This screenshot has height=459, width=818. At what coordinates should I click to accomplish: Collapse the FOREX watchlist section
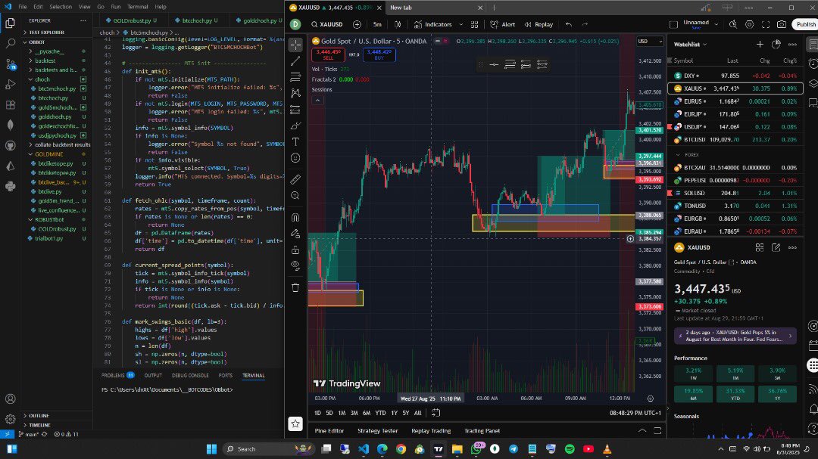click(678, 155)
